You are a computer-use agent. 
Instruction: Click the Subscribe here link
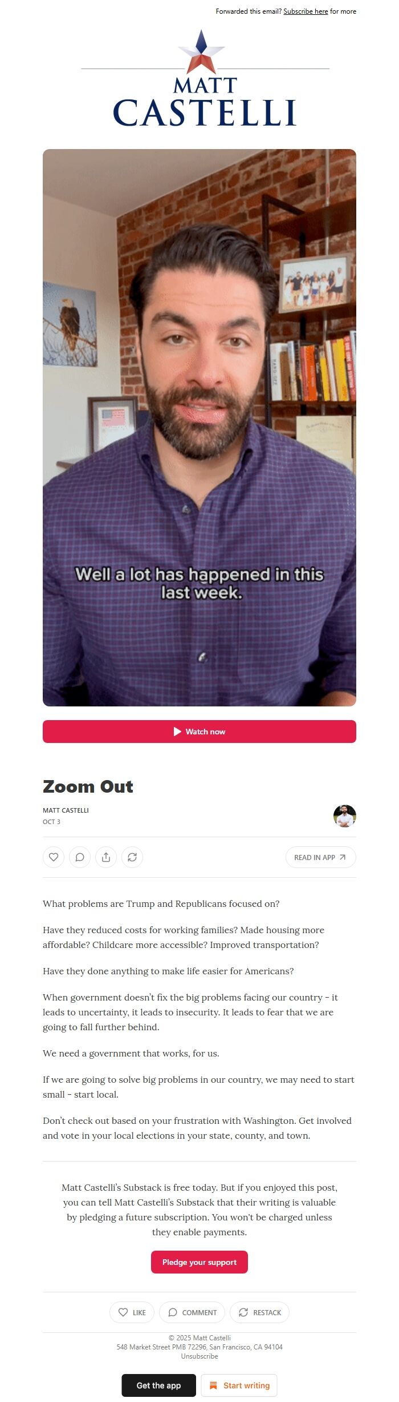[306, 11]
